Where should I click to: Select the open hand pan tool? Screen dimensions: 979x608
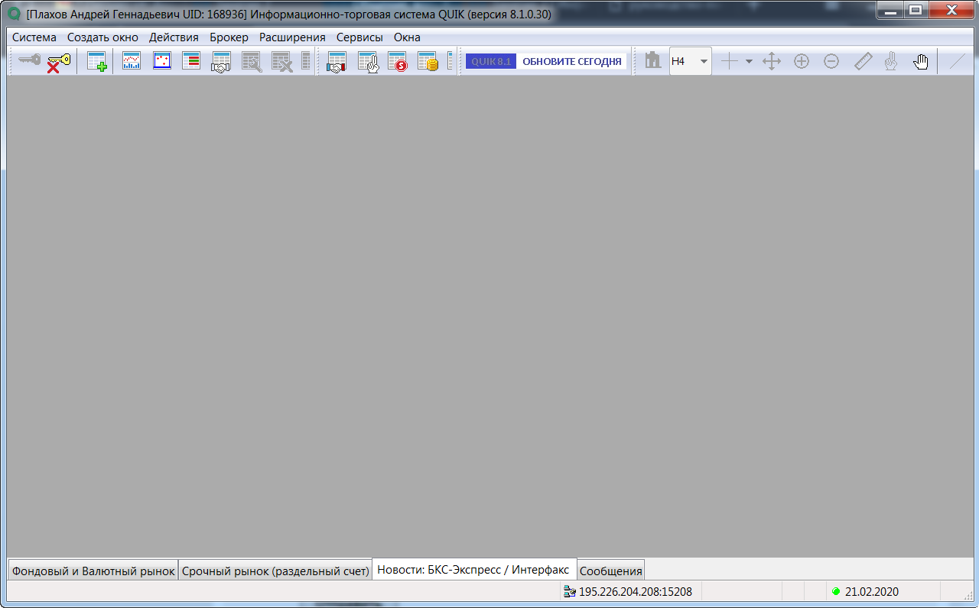922,61
